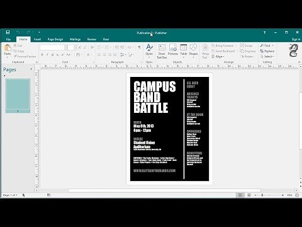Click the Wrap Text button
Viewport: 302px width, 227px height.
[x=205, y=51]
